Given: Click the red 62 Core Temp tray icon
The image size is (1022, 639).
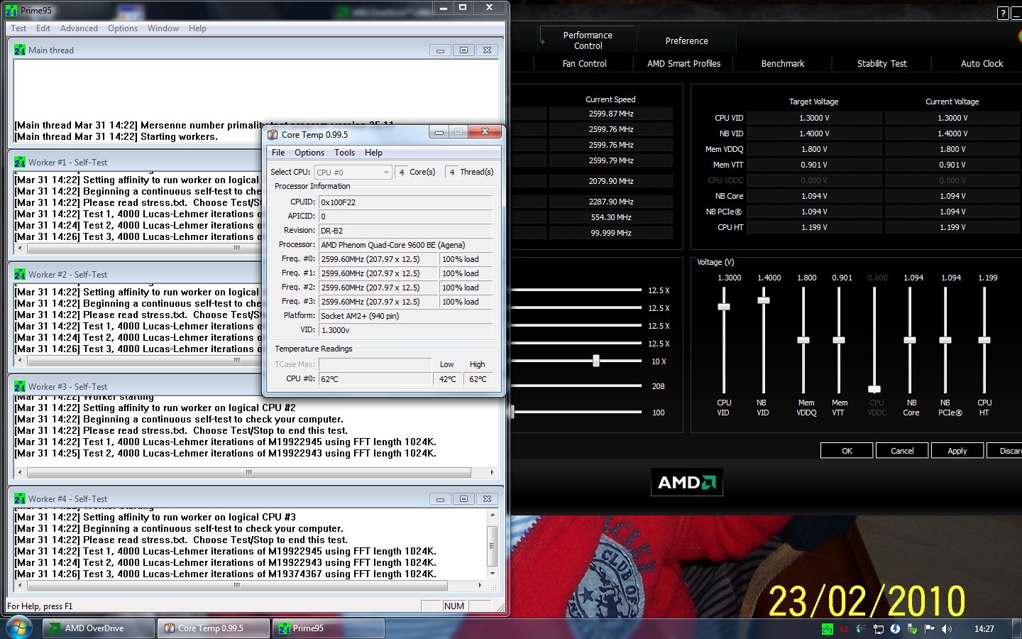Looking at the screenshot, I should [844, 629].
